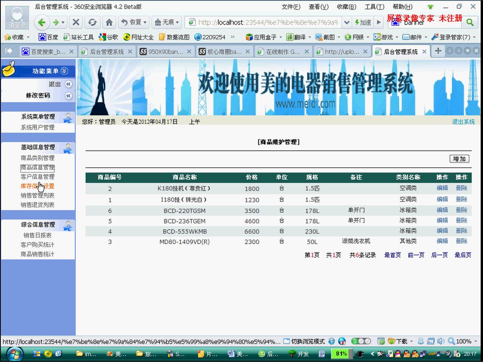Image resolution: width=483 pixels, height=362 pixels.
Task: Go to 后一页 next page
Action: click(x=439, y=255)
